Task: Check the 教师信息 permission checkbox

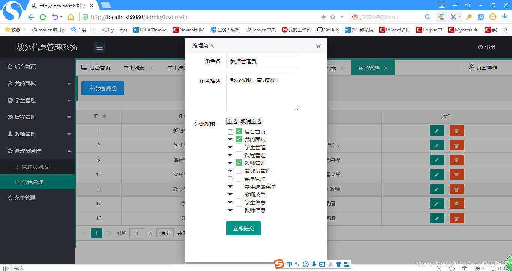Action: [x=239, y=210]
